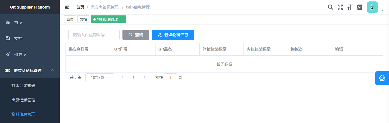Click the 查询 search button

click(136, 35)
